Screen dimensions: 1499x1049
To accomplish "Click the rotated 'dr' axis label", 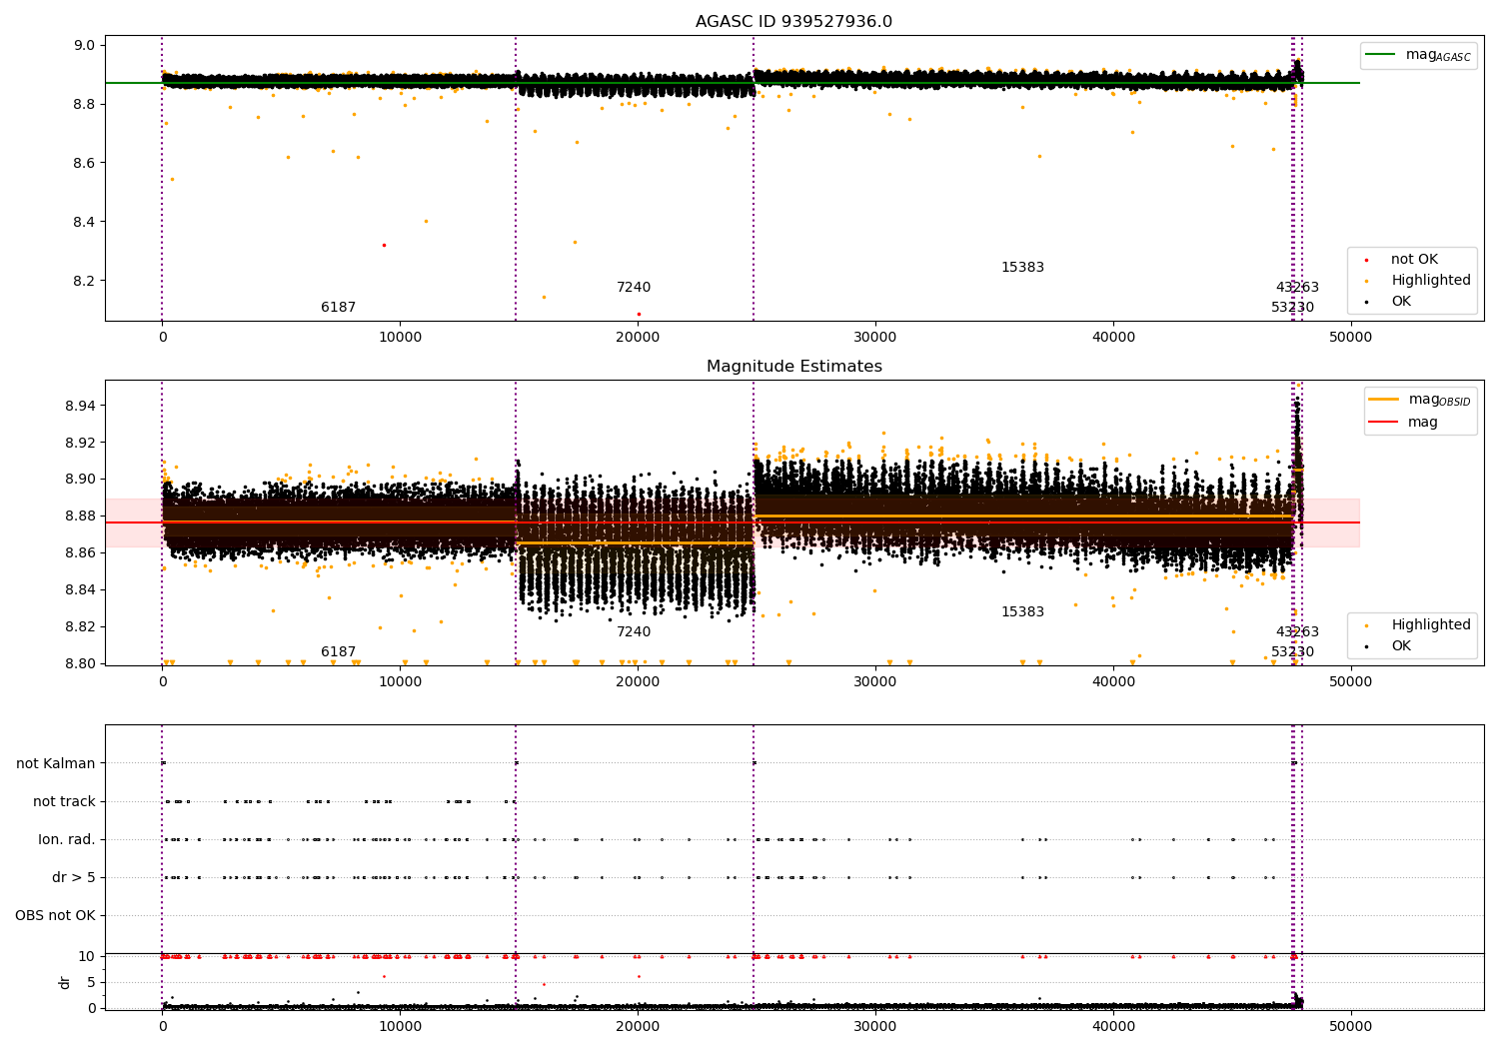I will point(65,982).
